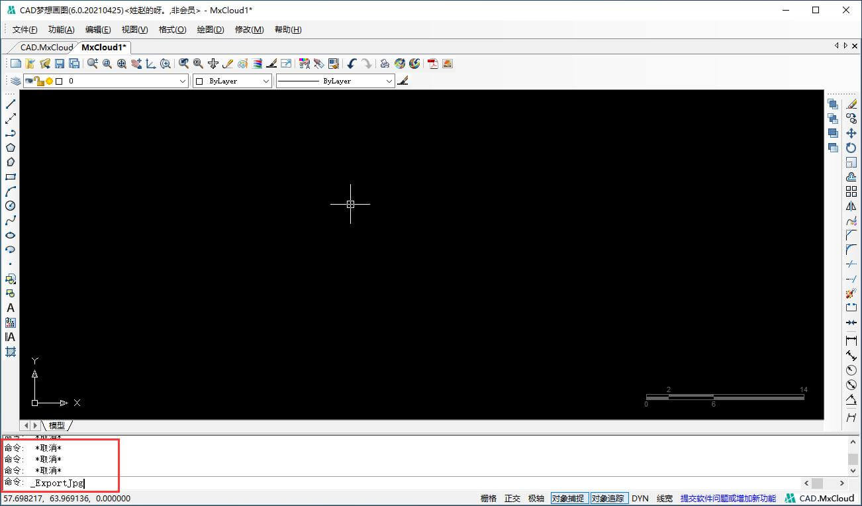The height and width of the screenshot is (506, 862).
Task: Click the coordinate readout in status bar
Action: click(67, 498)
